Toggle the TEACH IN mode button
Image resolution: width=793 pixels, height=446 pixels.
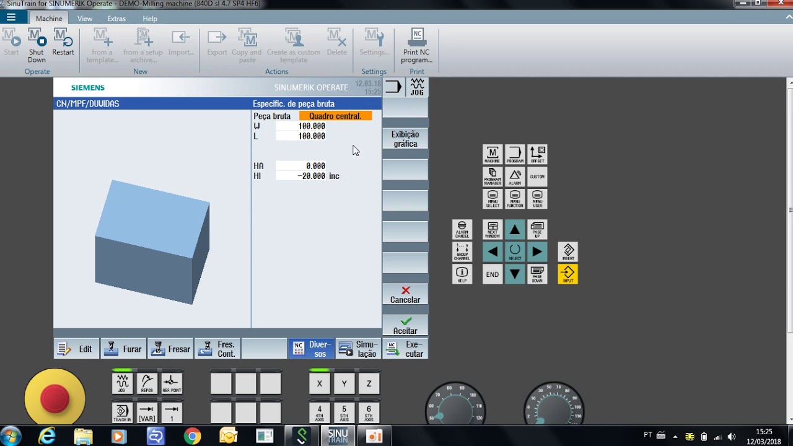122,413
